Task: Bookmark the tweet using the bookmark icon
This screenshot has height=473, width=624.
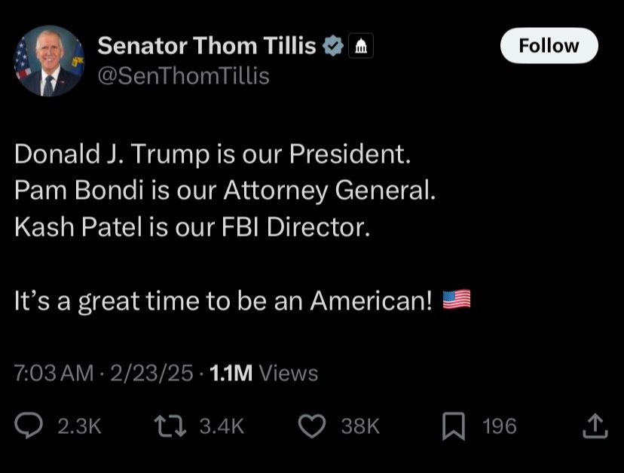Action: 452,426
